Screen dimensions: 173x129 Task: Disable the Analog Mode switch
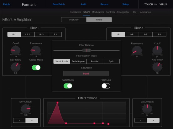(x=36, y=68)
